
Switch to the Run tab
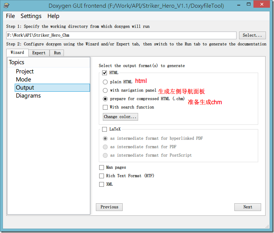pyautogui.click(x=57, y=53)
